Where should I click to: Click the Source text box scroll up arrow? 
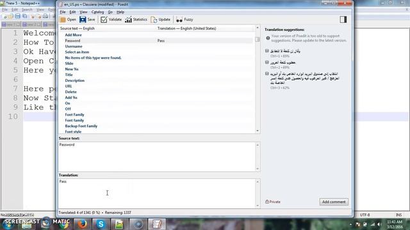[x=258, y=145]
